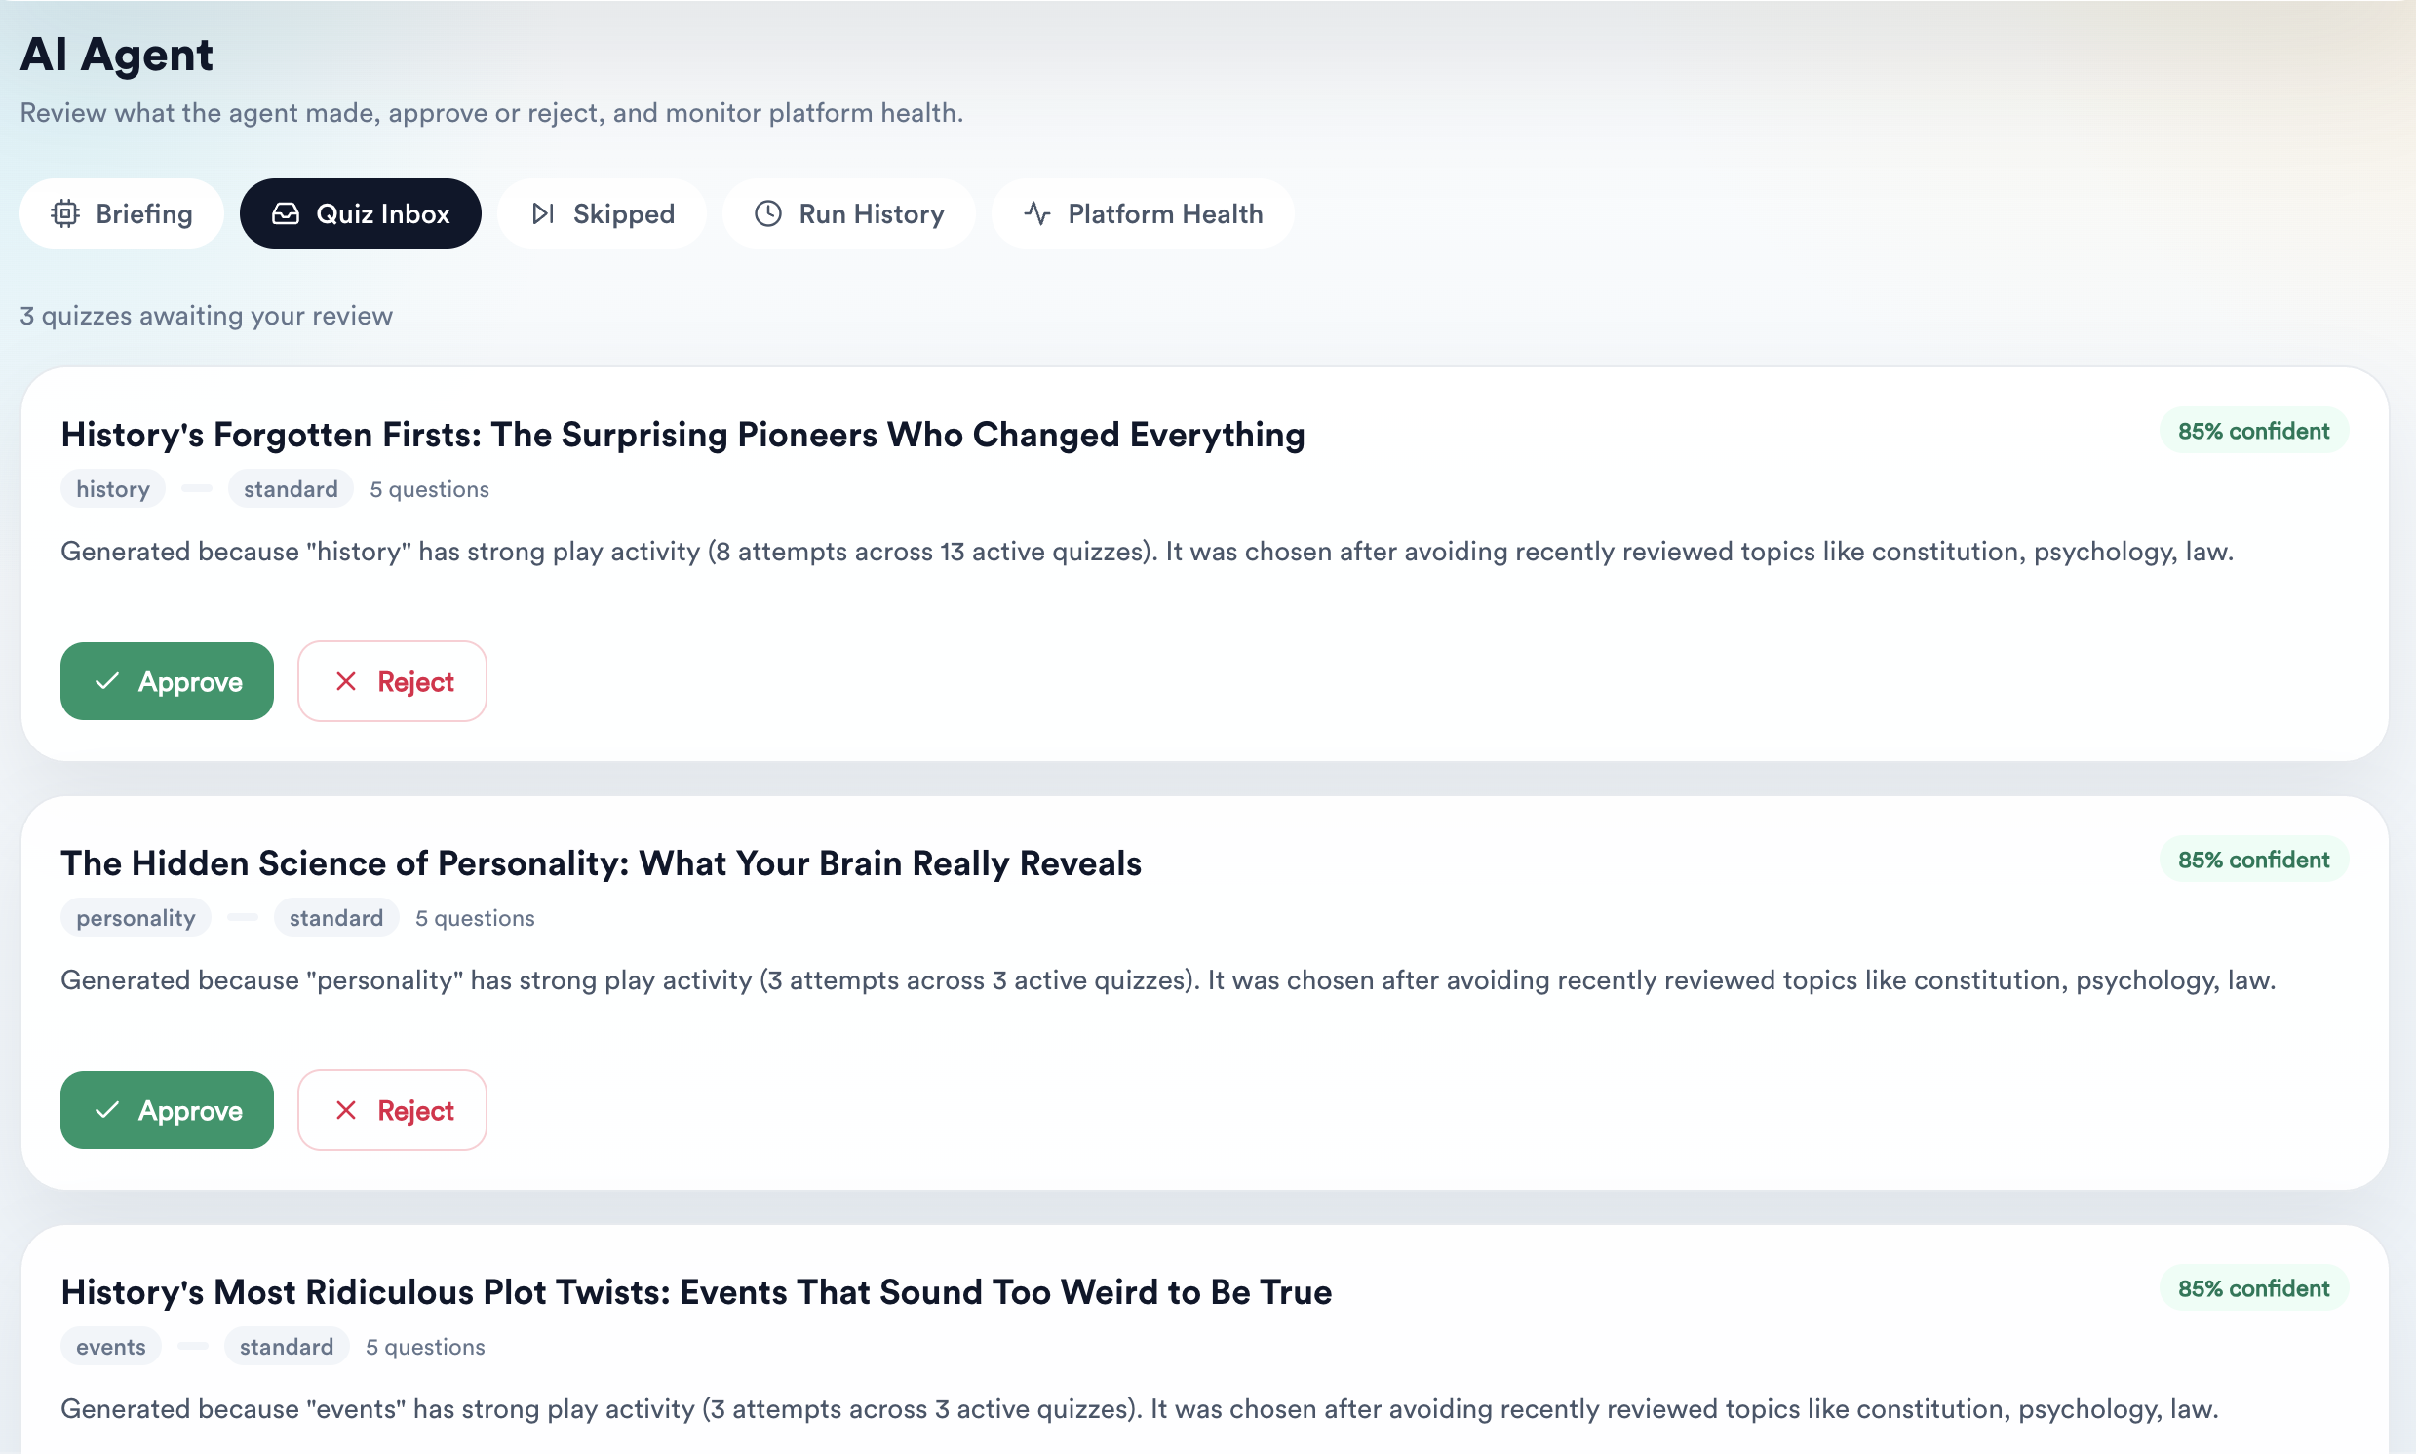Switch to the Briefing tab
This screenshot has height=1454, width=2416.
click(121, 213)
